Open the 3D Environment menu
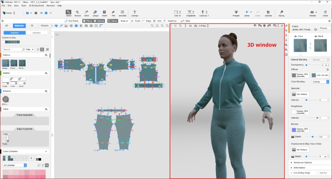332x179 pixels. 36,5
